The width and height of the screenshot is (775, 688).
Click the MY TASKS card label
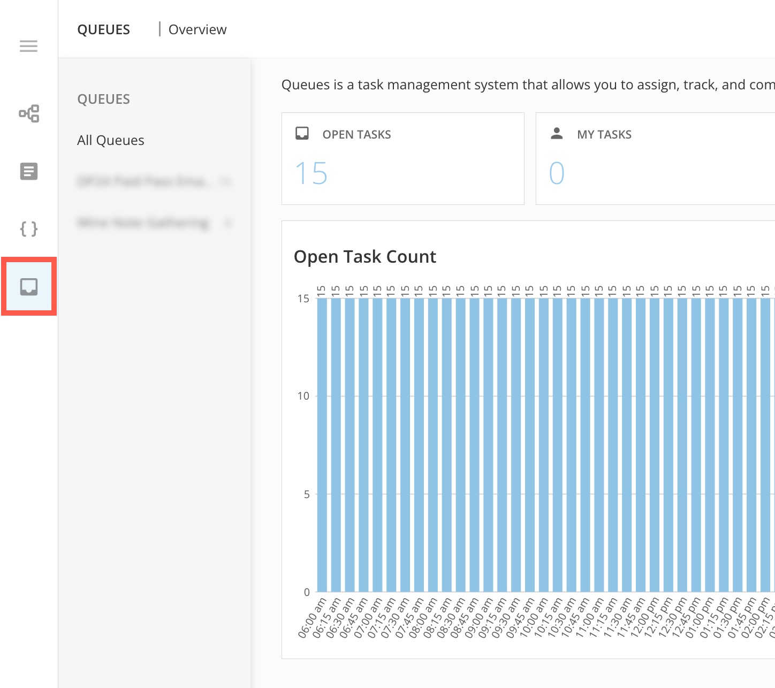[604, 134]
